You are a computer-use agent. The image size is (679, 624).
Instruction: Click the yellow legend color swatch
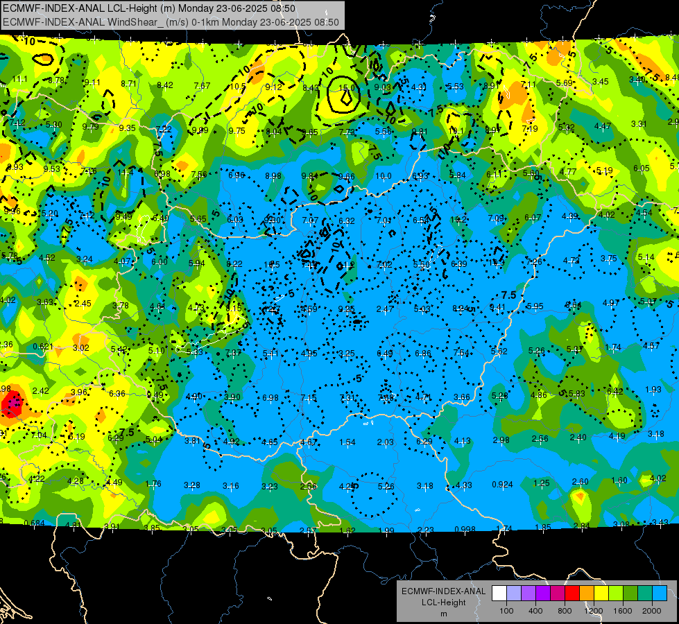click(601, 593)
